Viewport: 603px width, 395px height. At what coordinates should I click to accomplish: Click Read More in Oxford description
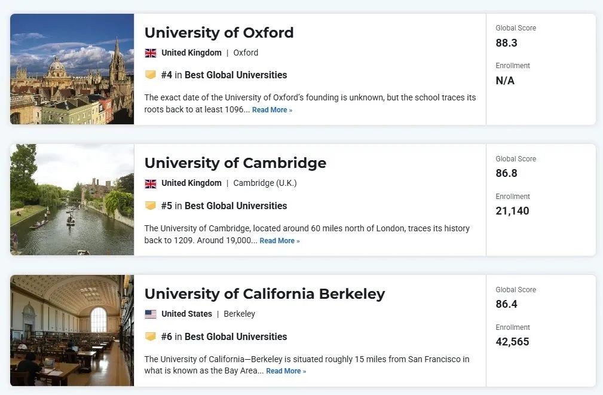coord(272,110)
